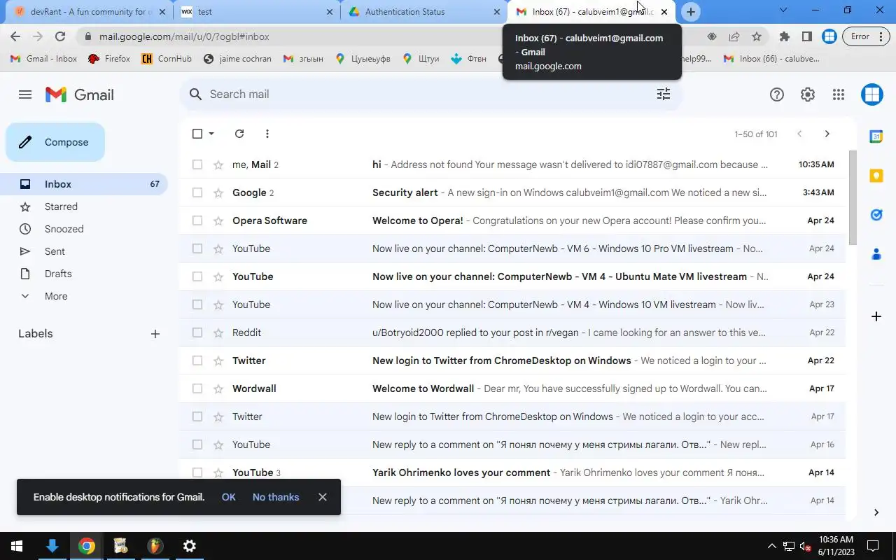Open Google Tasks side panel icon

click(876, 215)
